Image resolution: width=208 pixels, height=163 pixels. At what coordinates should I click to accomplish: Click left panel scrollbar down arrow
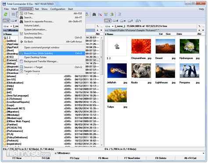(101, 145)
